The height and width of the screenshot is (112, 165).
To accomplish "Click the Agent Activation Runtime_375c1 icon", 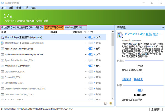I will tap(2, 60).
